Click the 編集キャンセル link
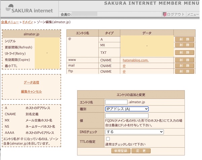The image size is (202, 160). (x=31, y=92)
